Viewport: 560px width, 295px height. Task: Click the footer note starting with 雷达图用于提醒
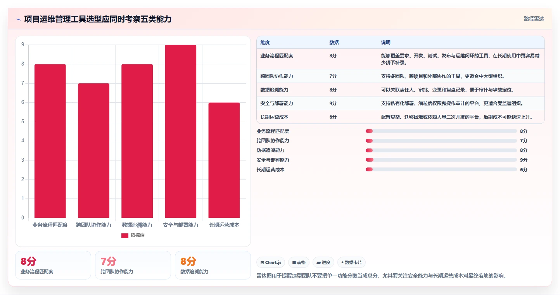click(382, 276)
